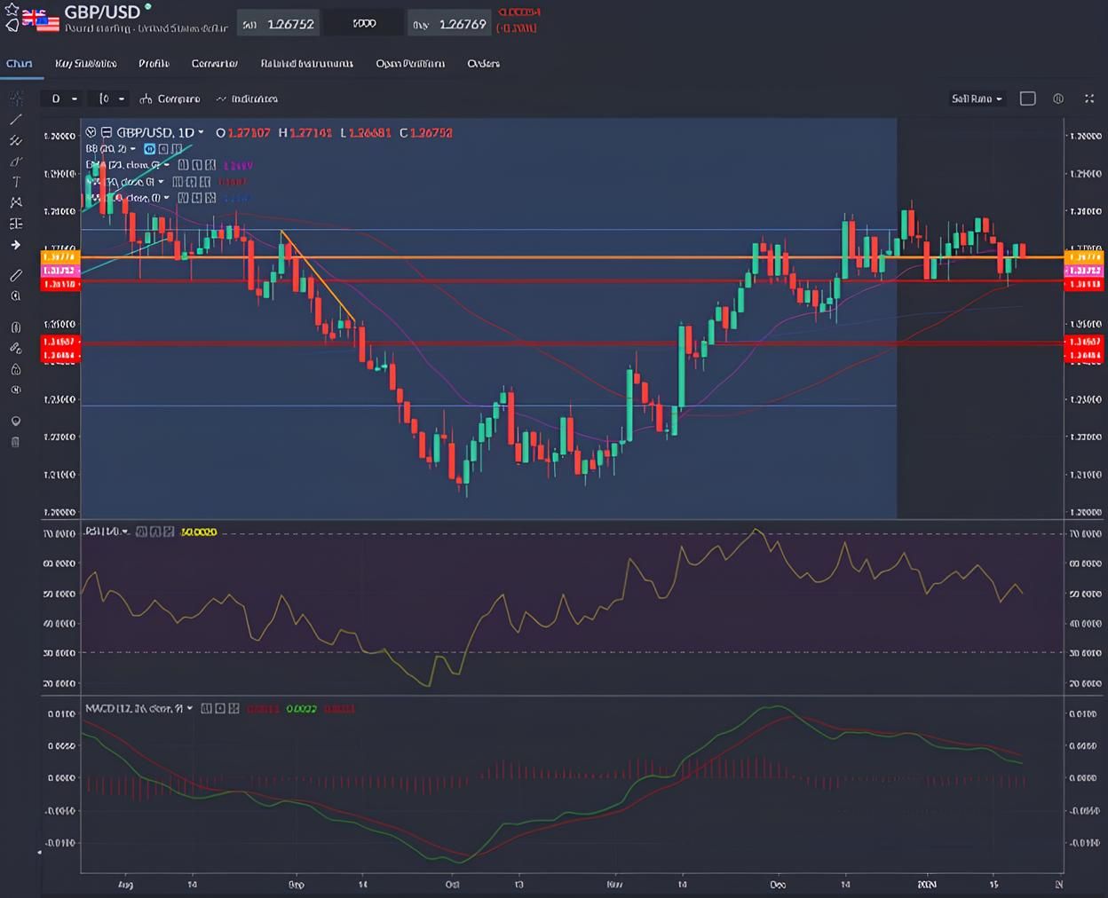
Task: Click the Buy button at 1.26769
Action: [449, 24]
